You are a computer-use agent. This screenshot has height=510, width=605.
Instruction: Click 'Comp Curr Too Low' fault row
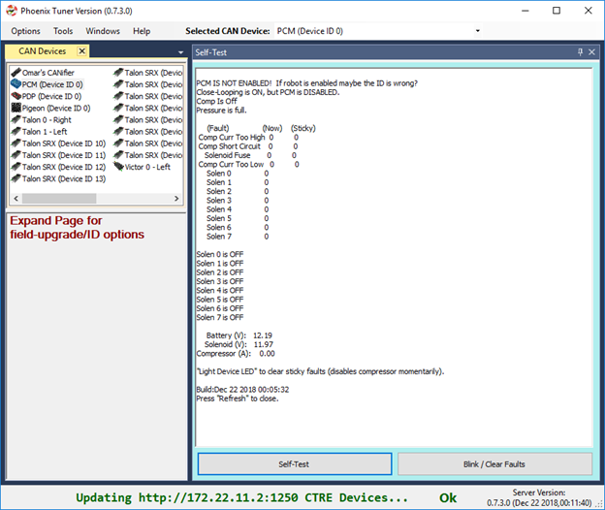(248, 164)
